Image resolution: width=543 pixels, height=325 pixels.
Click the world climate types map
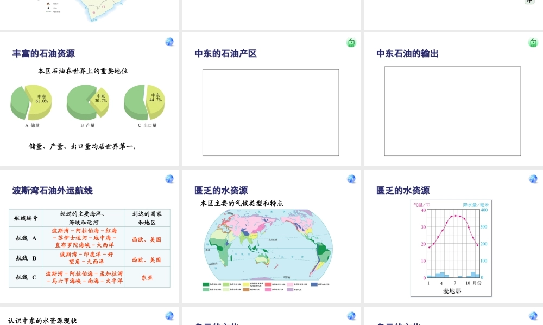[268, 244]
